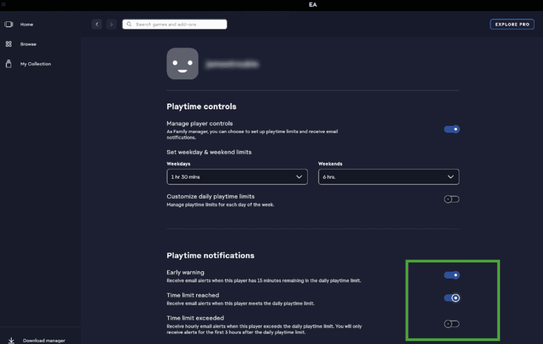Disable the Manage player controls toggle

tap(451, 130)
